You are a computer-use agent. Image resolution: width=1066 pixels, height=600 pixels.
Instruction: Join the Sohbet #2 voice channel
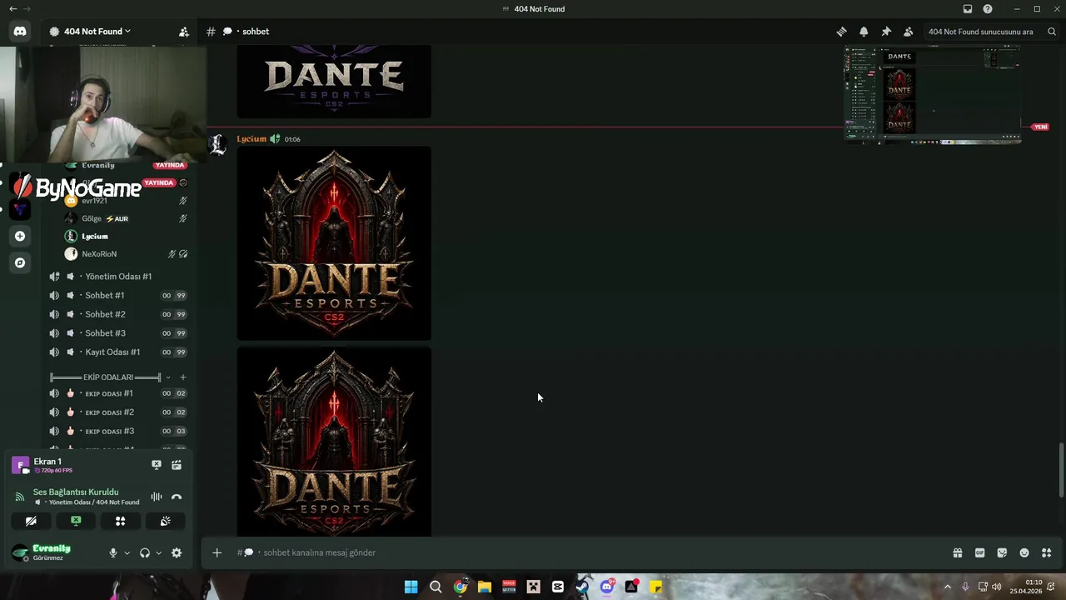pyautogui.click(x=117, y=314)
